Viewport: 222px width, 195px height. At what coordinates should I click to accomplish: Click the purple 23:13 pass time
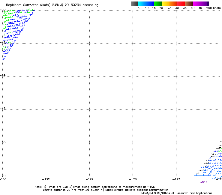pyautogui.click(x=203, y=182)
